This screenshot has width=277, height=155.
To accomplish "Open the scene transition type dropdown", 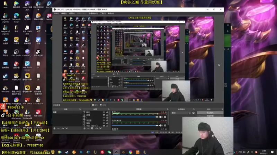I will (x=181, y=113).
